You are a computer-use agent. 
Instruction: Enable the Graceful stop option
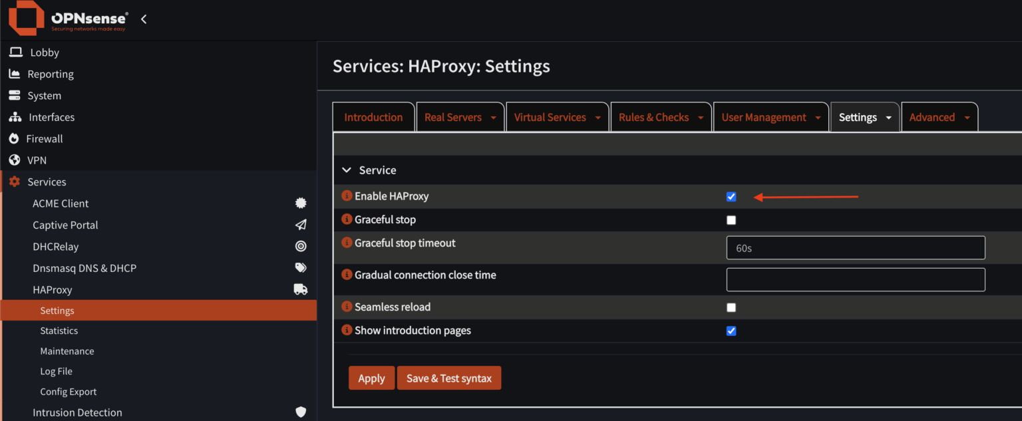[x=731, y=219]
